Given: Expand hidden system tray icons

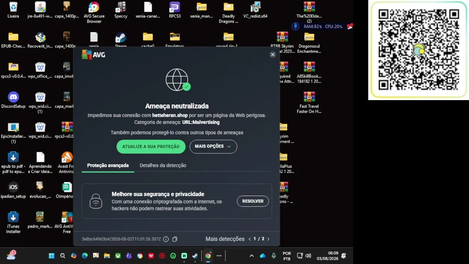Looking at the screenshot, I should point(252,256).
